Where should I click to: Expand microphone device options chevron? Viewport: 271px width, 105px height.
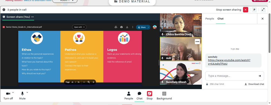tap(27, 92)
